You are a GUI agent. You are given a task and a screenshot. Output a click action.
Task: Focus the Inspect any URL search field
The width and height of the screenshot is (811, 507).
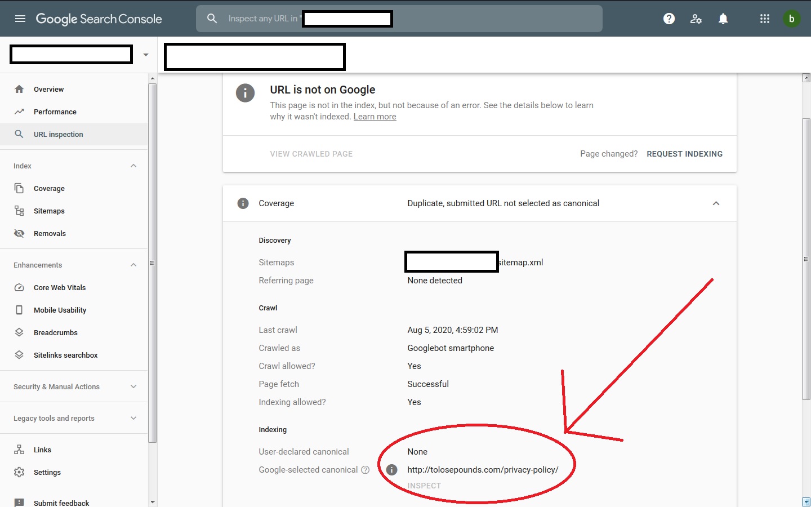coord(399,19)
